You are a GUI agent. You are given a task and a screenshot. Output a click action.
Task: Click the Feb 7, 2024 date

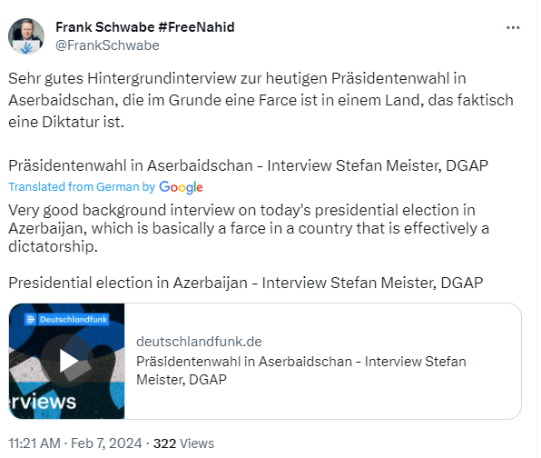coord(106,443)
